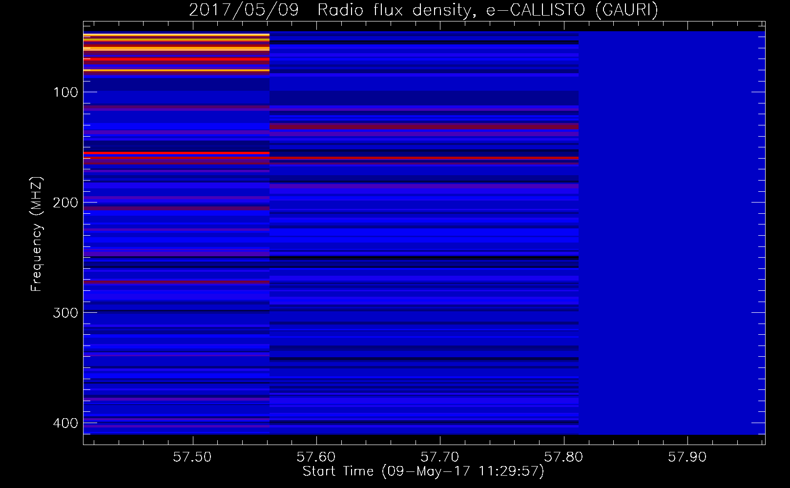Click the 57.70 time tick label
790x488 pixels.
[440, 457]
